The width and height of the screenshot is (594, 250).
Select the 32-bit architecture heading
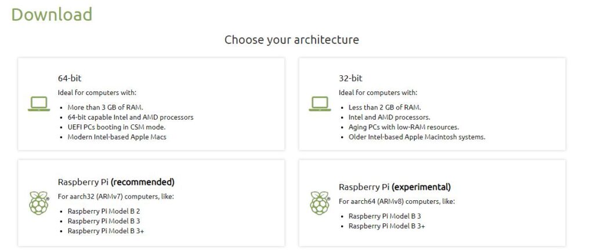coord(350,78)
